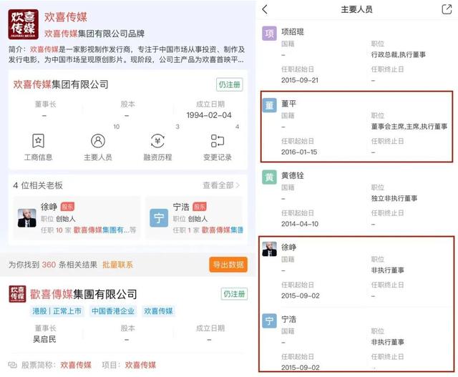Viewport: 458px width, 377px height.
Task: Select 徐峥 in personnel list
Action: point(288,247)
